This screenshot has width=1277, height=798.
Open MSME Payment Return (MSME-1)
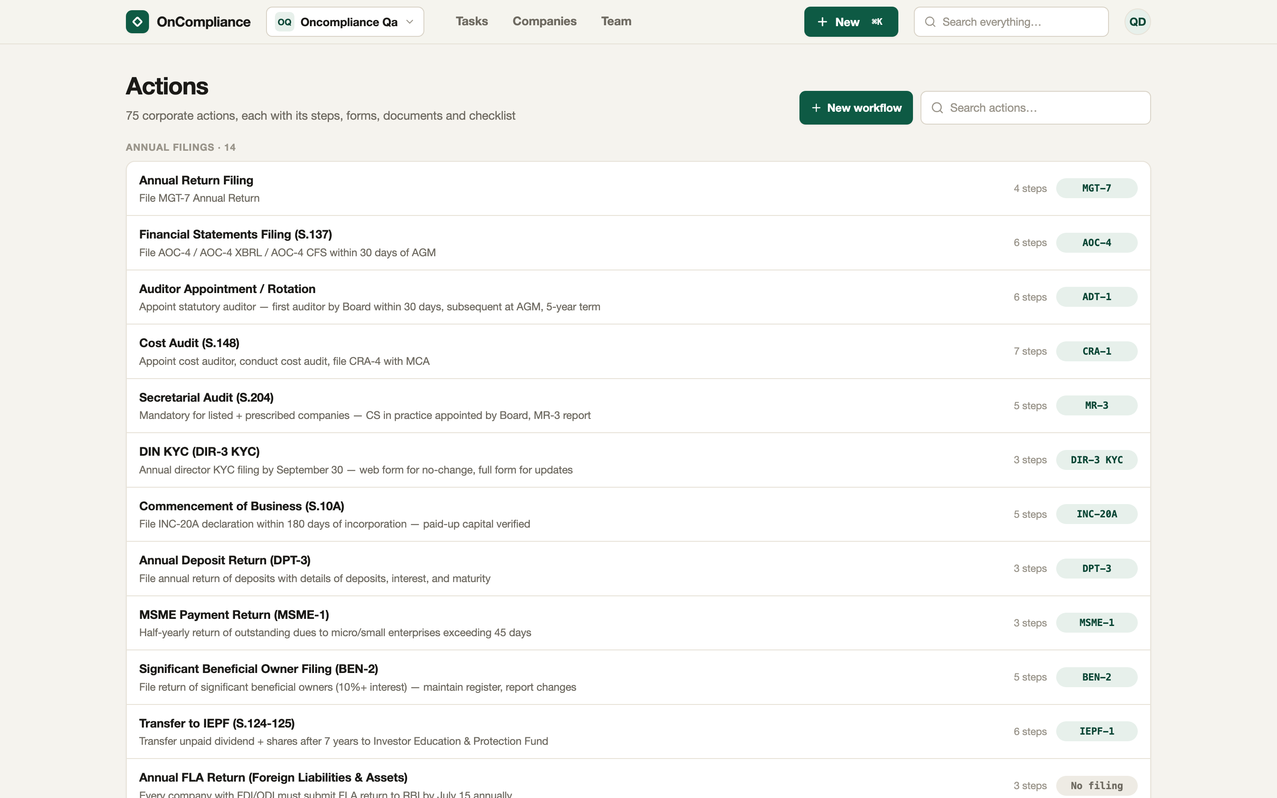[638, 623]
